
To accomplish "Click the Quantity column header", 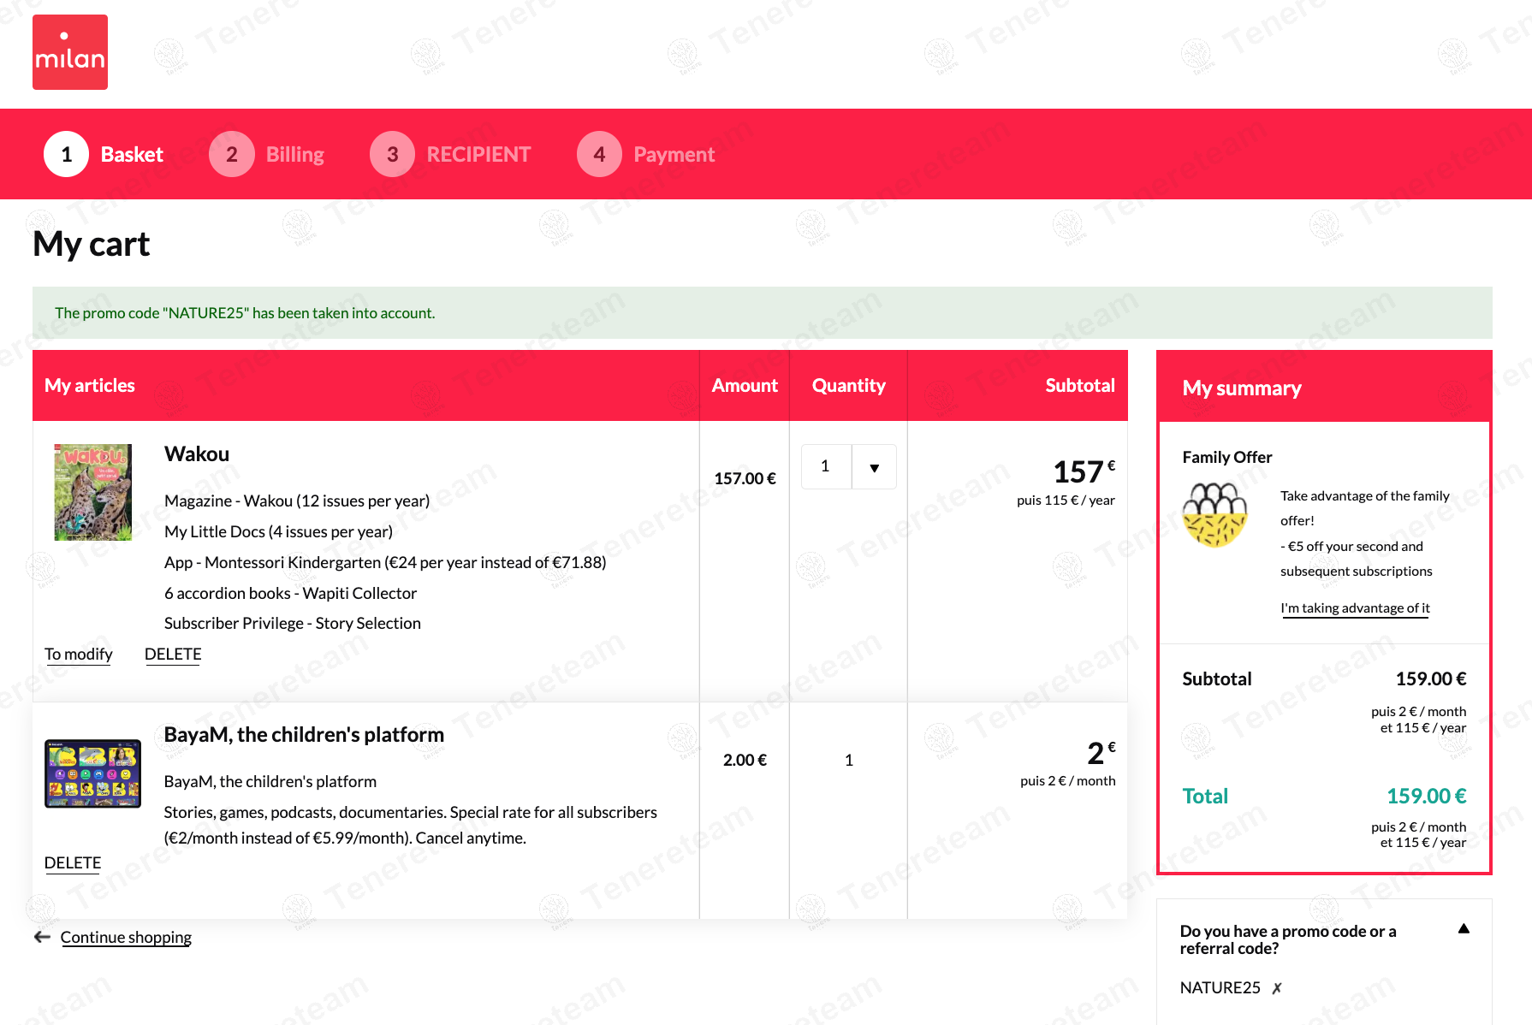I will click(849, 386).
